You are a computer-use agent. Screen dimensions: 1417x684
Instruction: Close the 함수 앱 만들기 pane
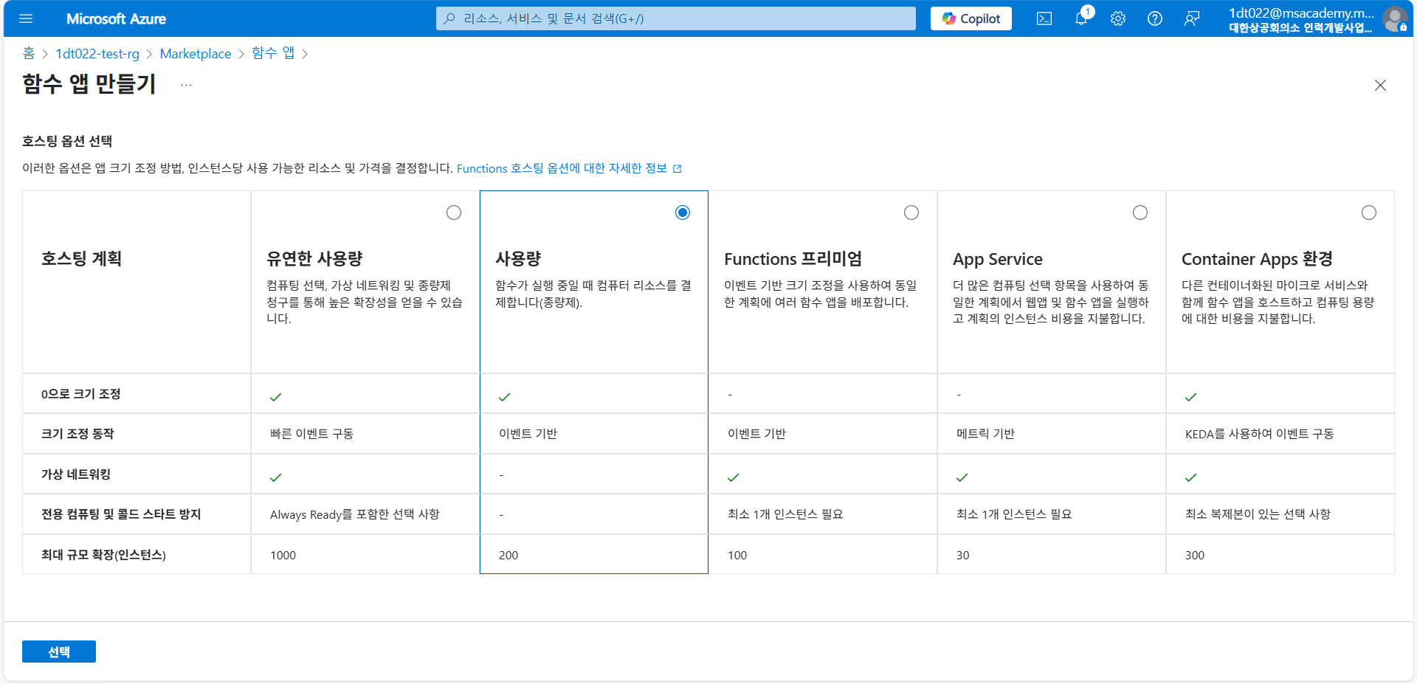(1380, 85)
